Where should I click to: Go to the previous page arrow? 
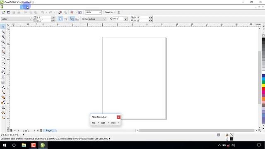[x=18, y=131]
